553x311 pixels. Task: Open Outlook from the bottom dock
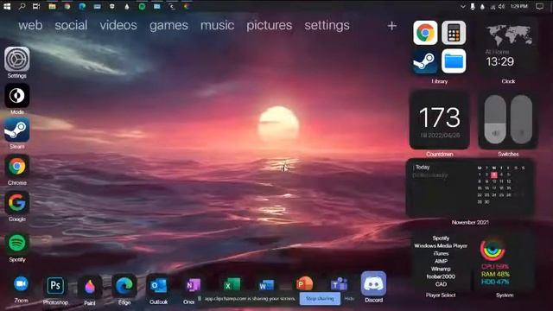[158, 286]
